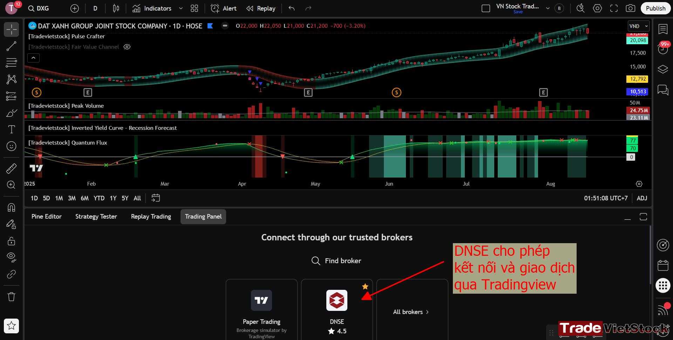
Task: Open the go to date calendar
Action: [156, 198]
